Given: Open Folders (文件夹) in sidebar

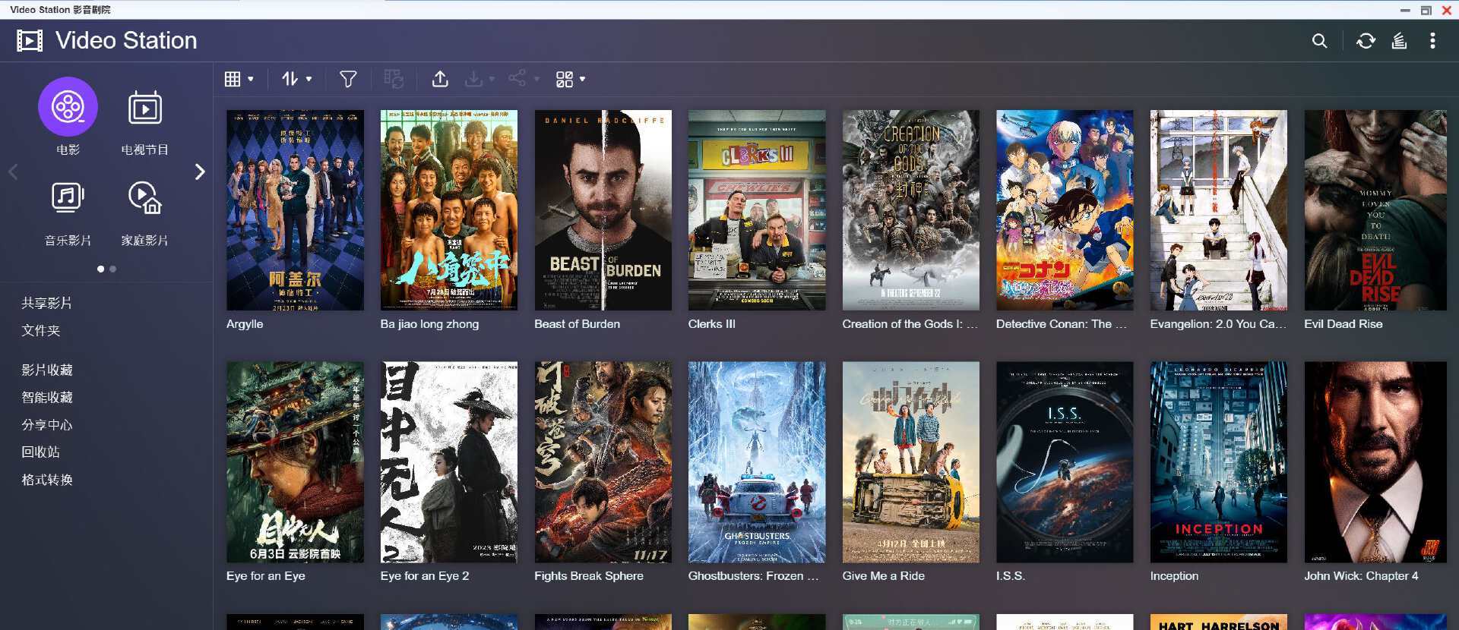Looking at the screenshot, I should pyautogui.click(x=40, y=330).
